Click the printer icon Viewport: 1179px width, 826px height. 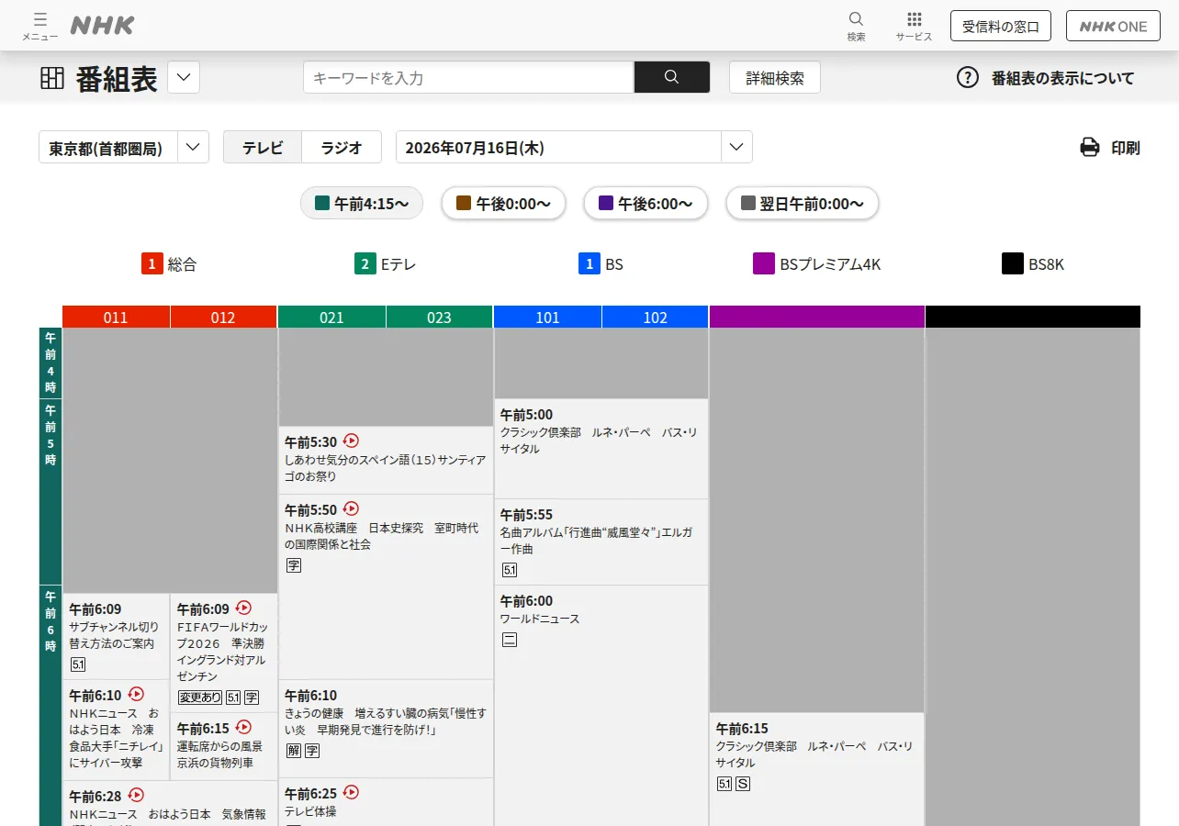(1090, 147)
